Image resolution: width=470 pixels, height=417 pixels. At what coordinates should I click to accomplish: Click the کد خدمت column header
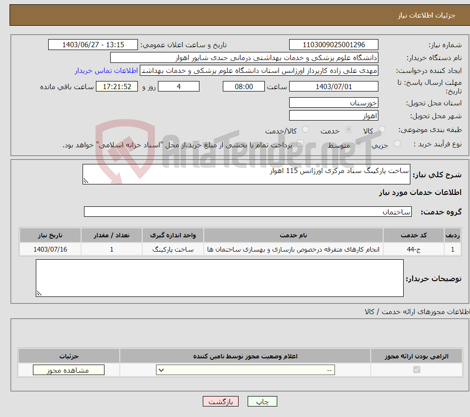pos(413,235)
